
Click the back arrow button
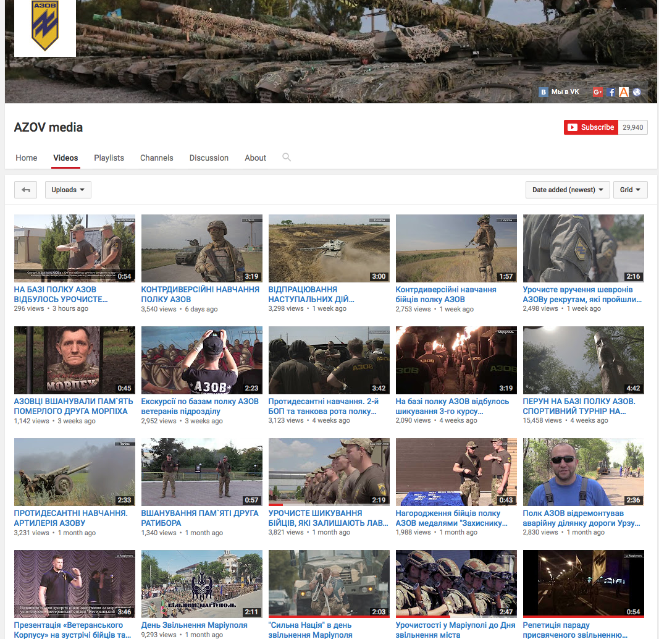tap(26, 190)
